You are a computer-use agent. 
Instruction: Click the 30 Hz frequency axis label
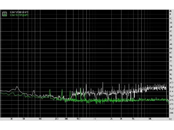[11, 119]
